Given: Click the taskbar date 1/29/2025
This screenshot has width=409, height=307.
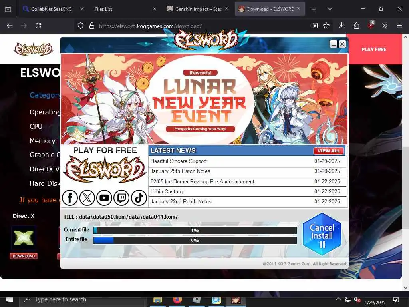Looking at the screenshot, I should pyautogui.click(x=375, y=302).
